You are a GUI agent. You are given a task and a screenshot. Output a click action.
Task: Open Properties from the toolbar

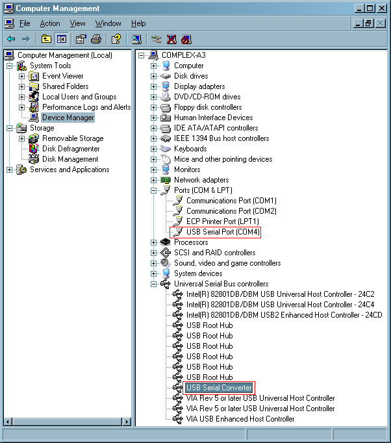click(x=81, y=39)
